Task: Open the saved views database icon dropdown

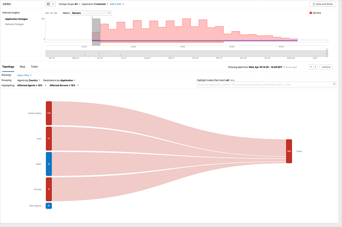Action: click(x=50, y=4)
